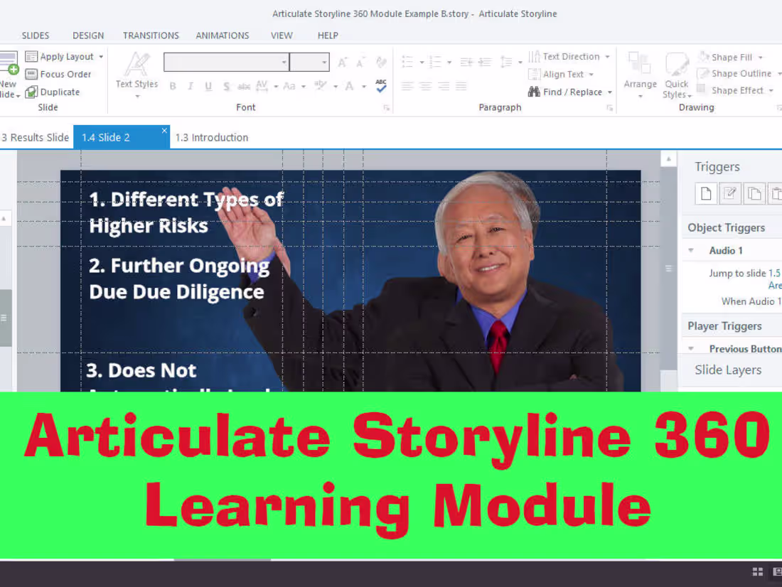Viewport: 782px width, 587px height.
Task: Open the font name combo box
Action: (x=226, y=63)
